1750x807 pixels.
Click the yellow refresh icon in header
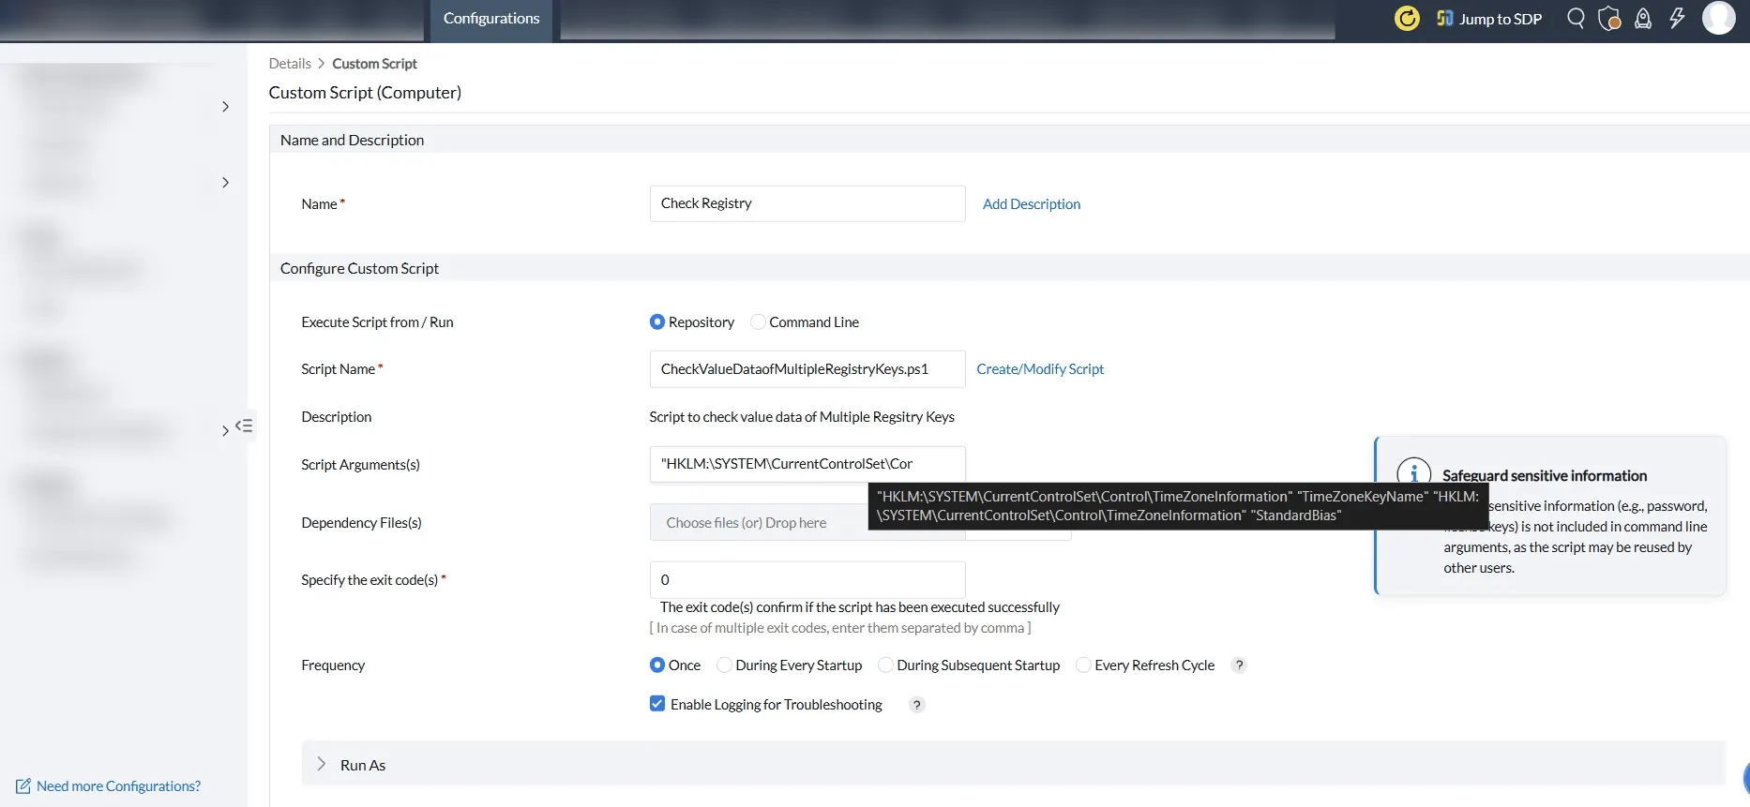(1407, 18)
